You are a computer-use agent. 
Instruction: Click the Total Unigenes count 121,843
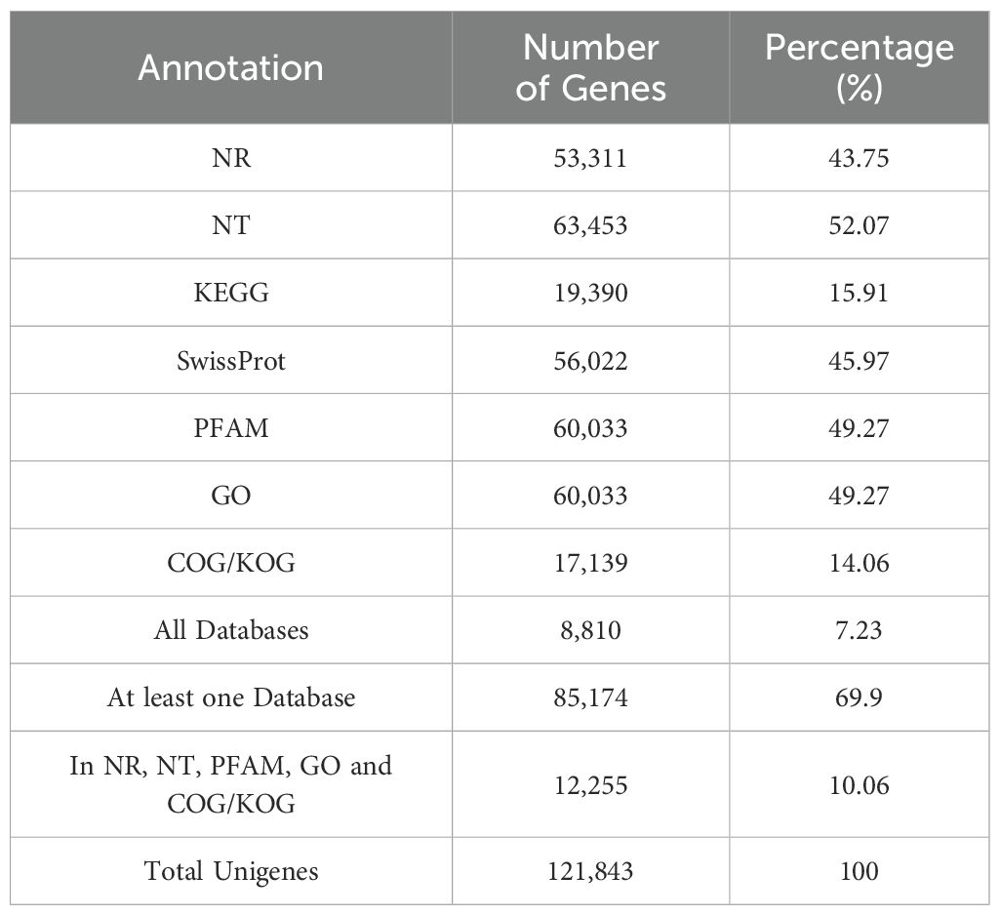pos(590,870)
